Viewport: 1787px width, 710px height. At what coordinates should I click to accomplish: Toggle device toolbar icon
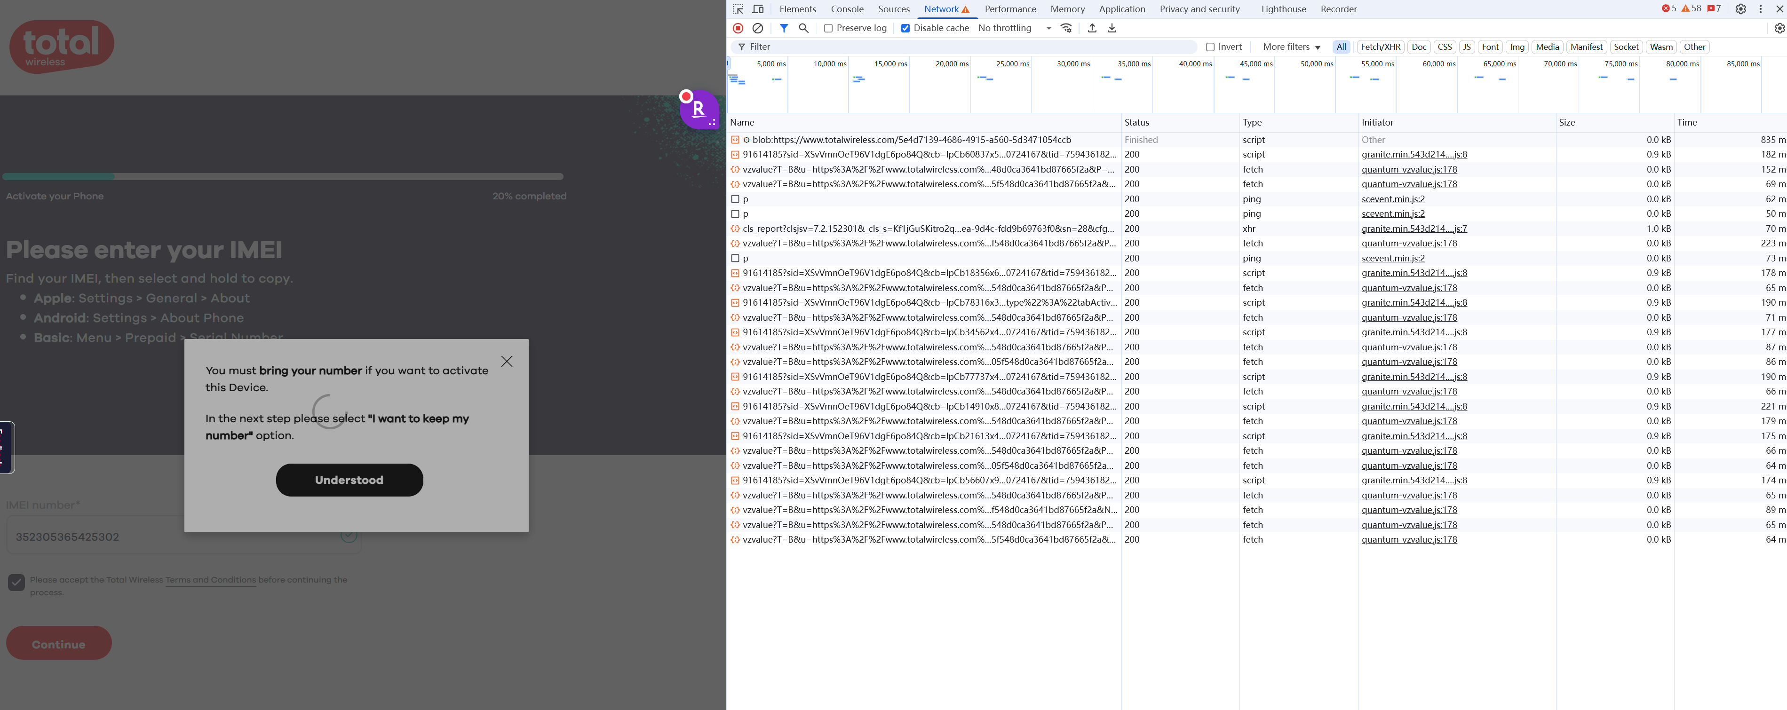click(x=758, y=9)
